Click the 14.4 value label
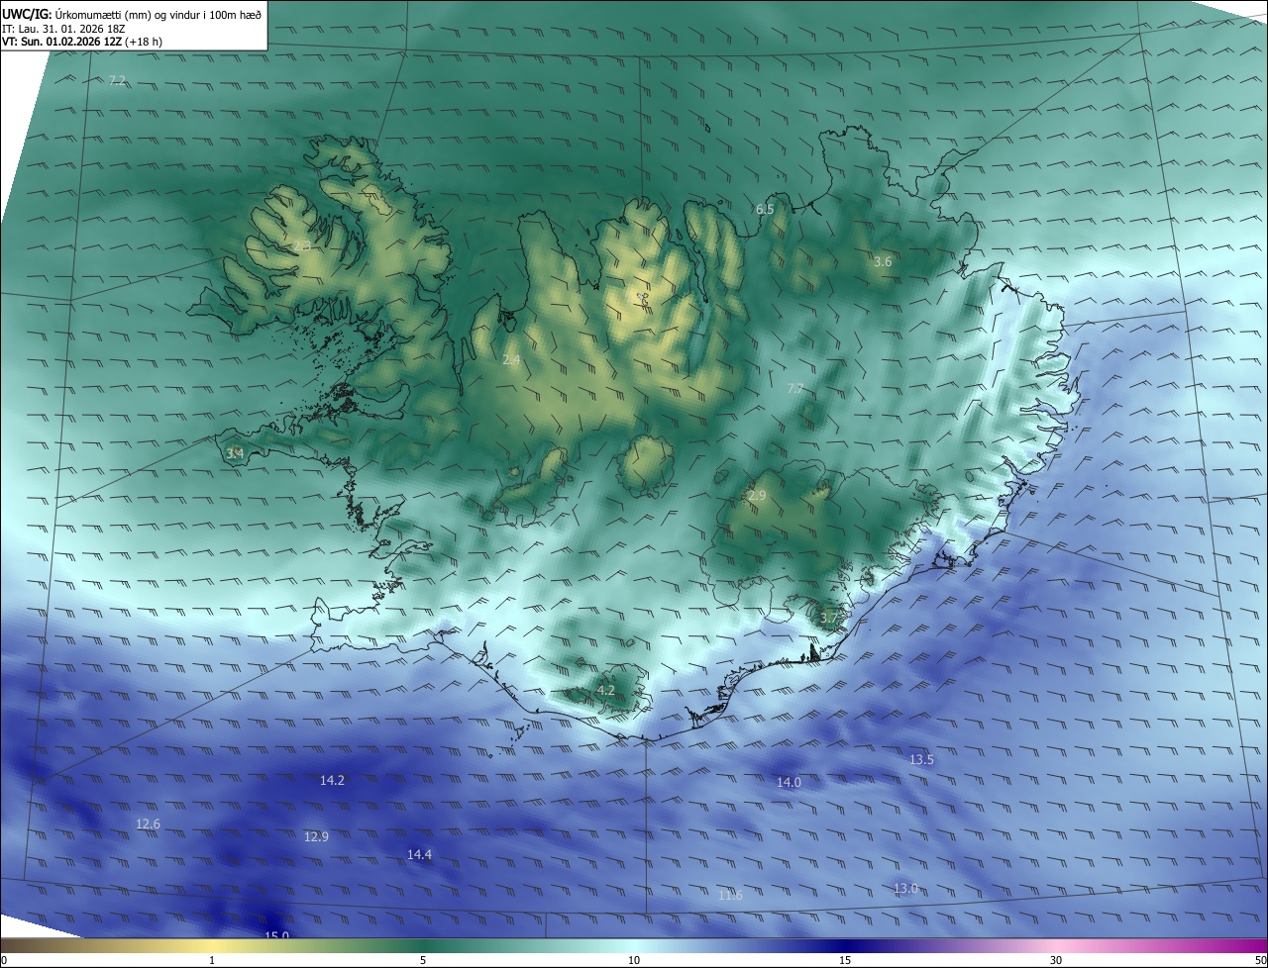Viewport: 1268px width, 968px height. (419, 854)
